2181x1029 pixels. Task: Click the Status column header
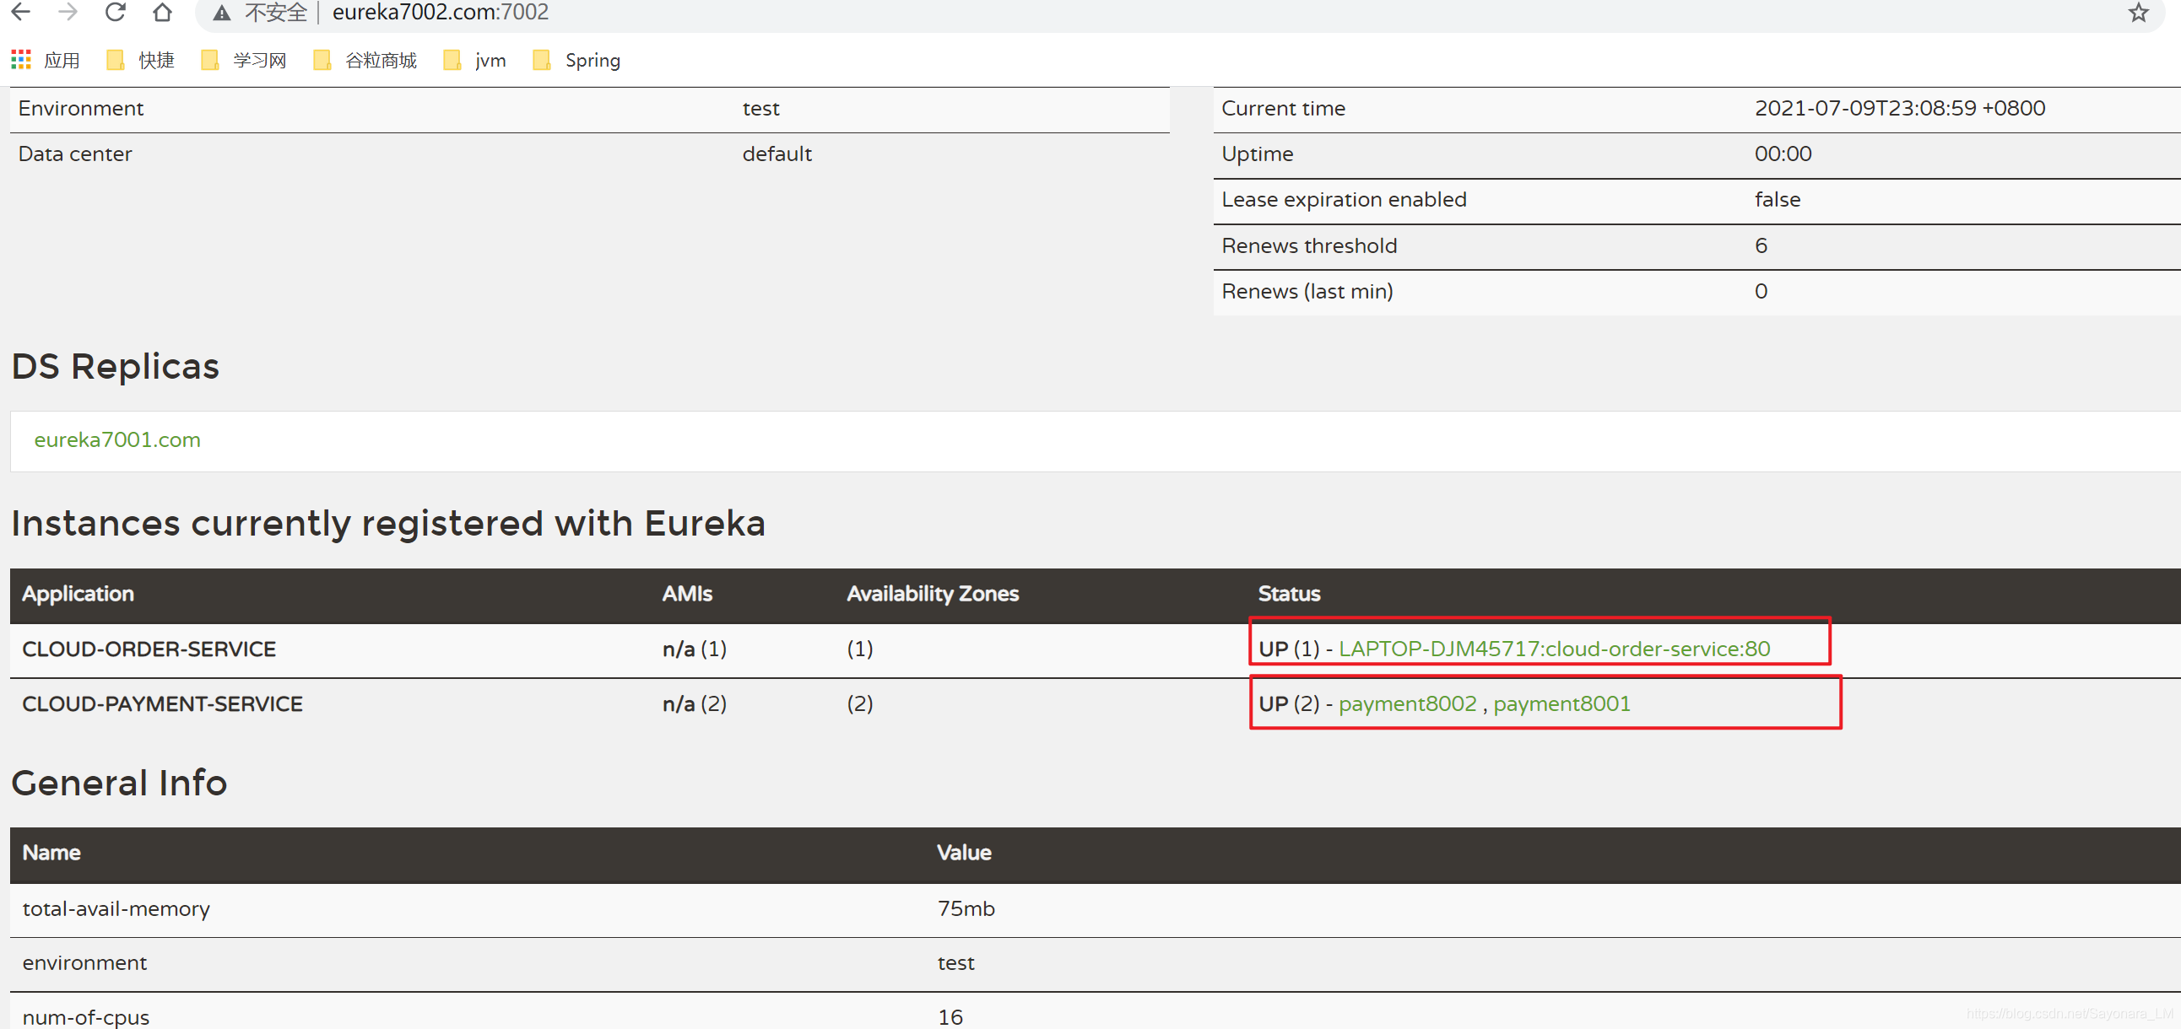[1289, 594]
